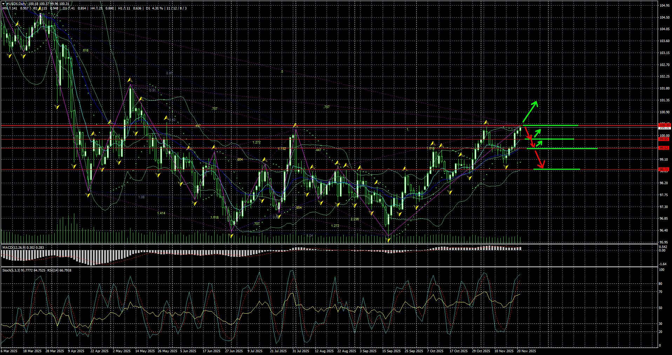
Task: Click the 20 Nov 2025 date label
Action: pos(526,351)
